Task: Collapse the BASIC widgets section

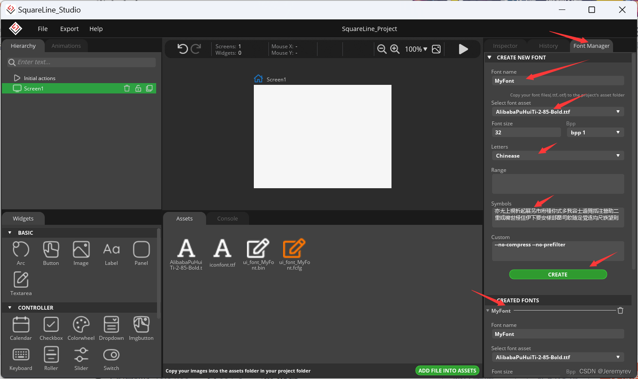Action: (10, 233)
